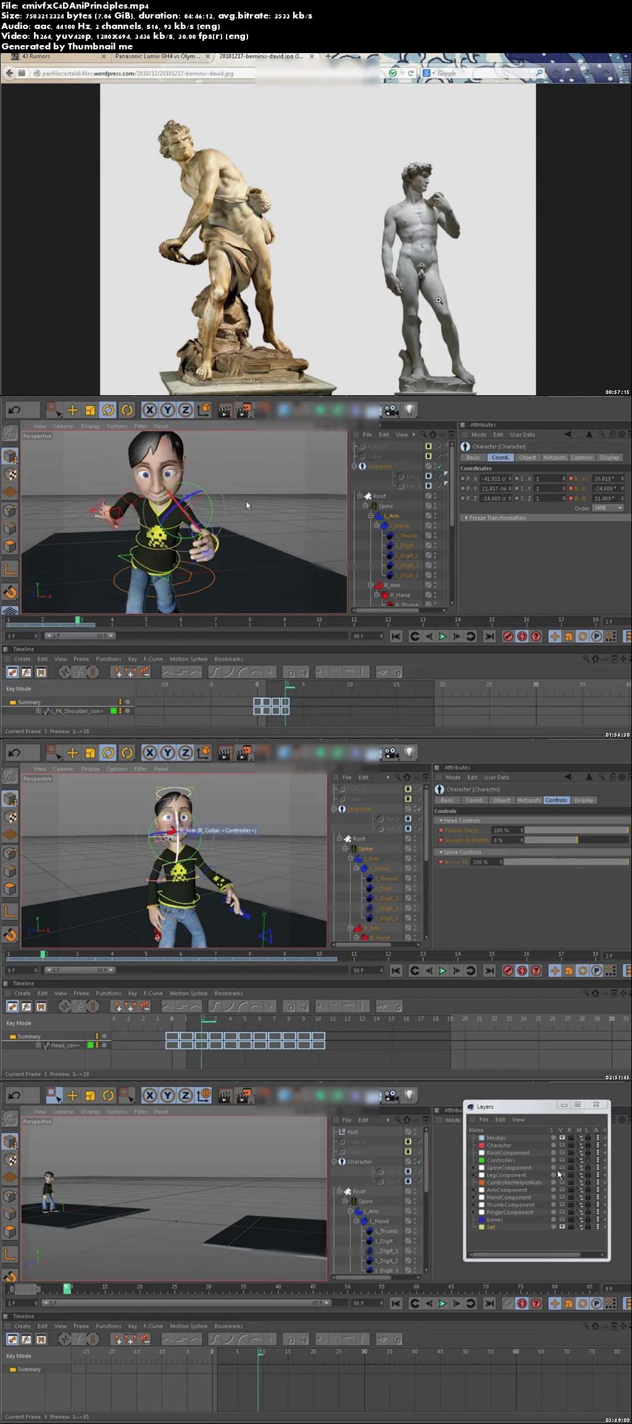This screenshot has height=1424, width=632.
Task: Expand the SpineComponent layer group
Action: 474,1167
